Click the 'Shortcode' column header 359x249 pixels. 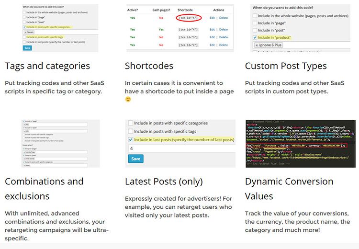tap(185, 10)
